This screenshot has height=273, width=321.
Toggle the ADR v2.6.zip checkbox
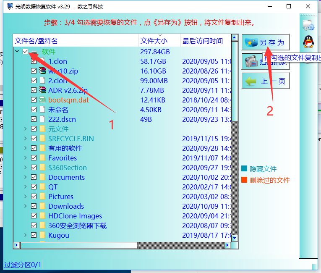coord(34,90)
